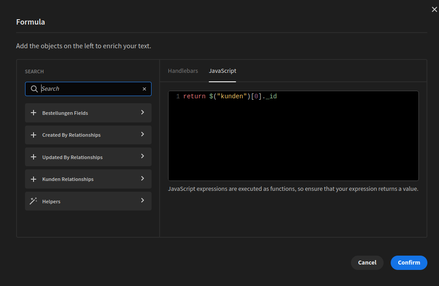439x286 pixels.
Task: Click the magnifying glass search icon
Action: (34, 89)
